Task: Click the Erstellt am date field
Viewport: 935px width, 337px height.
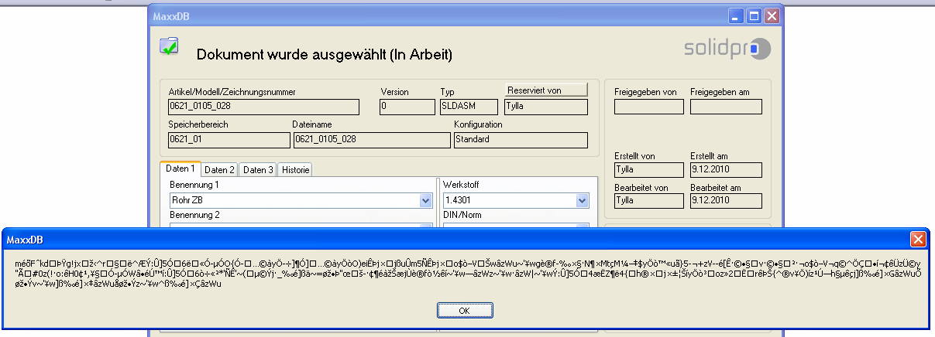Action: 726,169
